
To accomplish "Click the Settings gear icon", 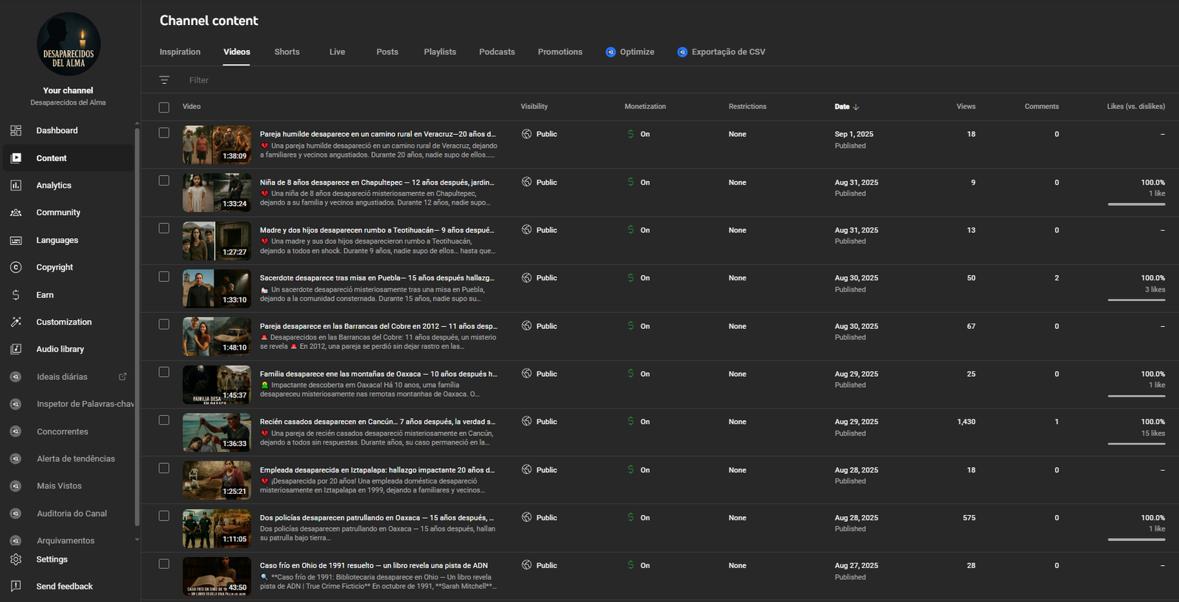I will tap(16, 559).
